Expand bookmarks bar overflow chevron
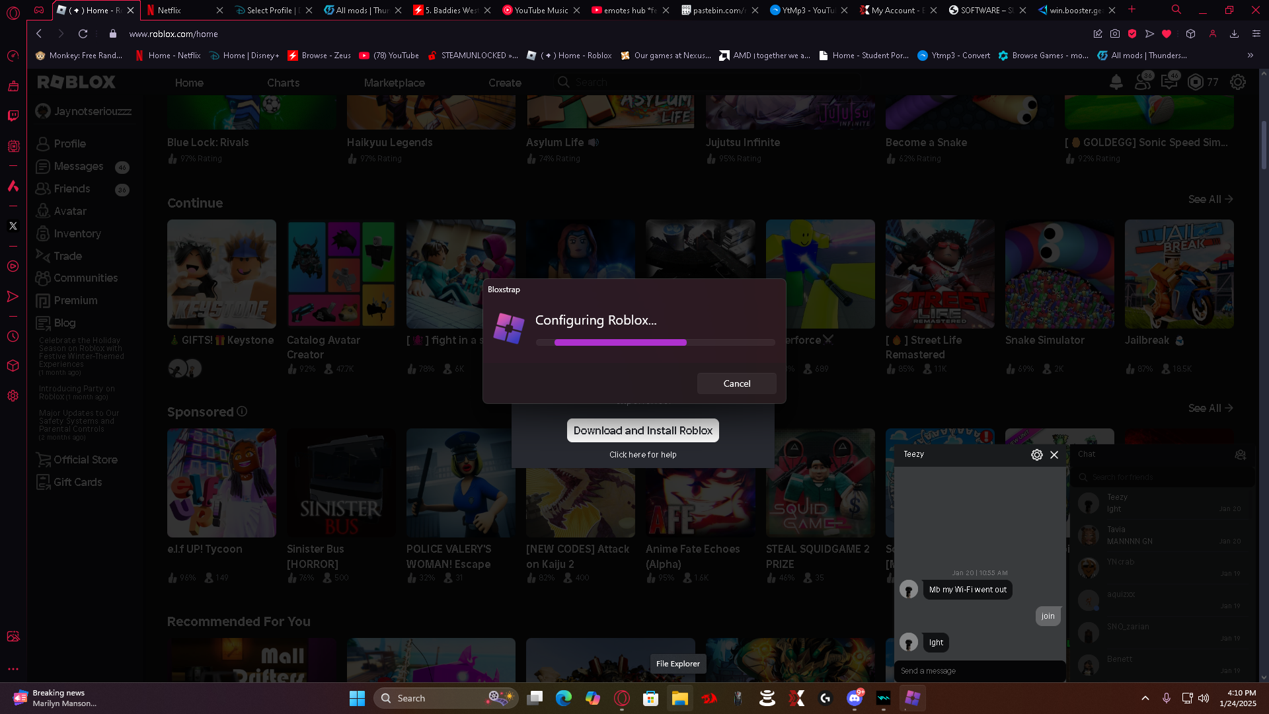This screenshot has height=714, width=1269. tap(1250, 56)
